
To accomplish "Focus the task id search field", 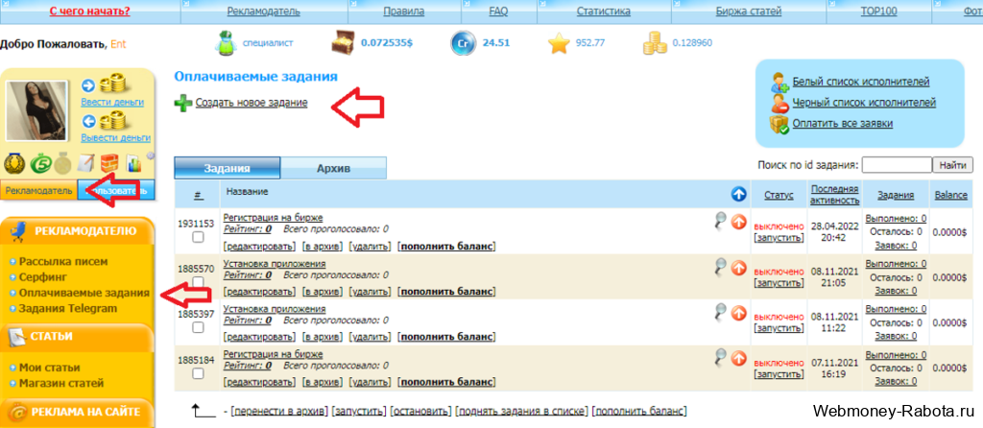I will 898,165.
